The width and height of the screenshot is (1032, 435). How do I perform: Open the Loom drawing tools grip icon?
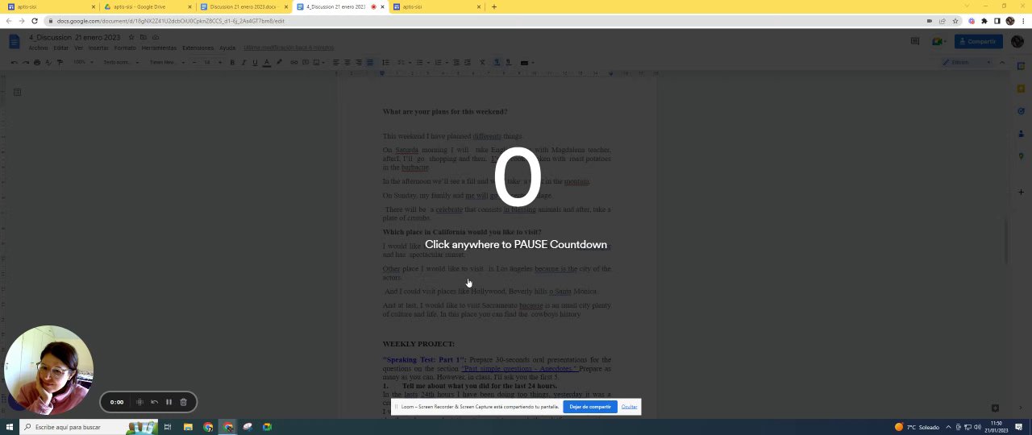tap(139, 402)
